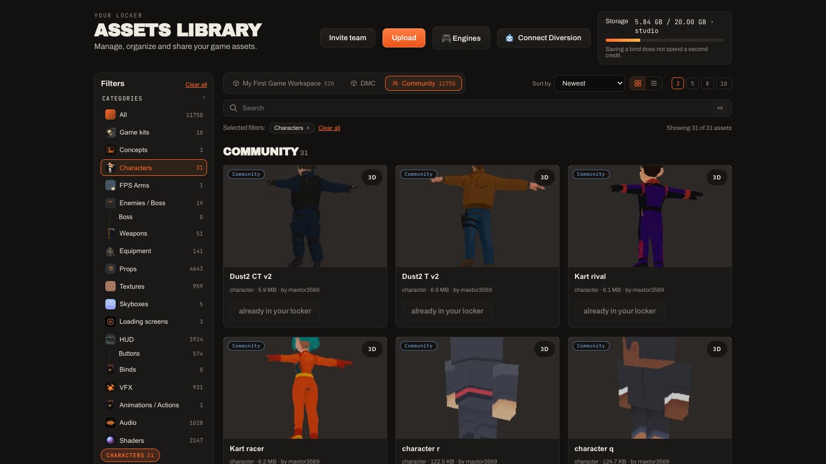The image size is (826, 464).
Task: Click the Textures category icon
Action: click(x=110, y=286)
